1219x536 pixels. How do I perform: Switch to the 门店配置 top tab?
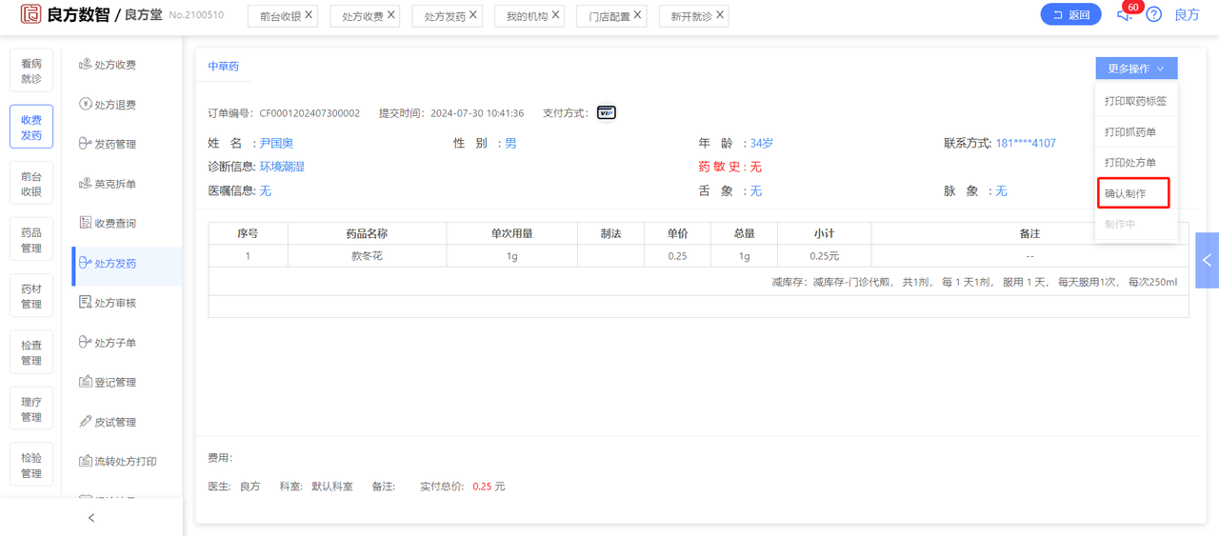609,16
